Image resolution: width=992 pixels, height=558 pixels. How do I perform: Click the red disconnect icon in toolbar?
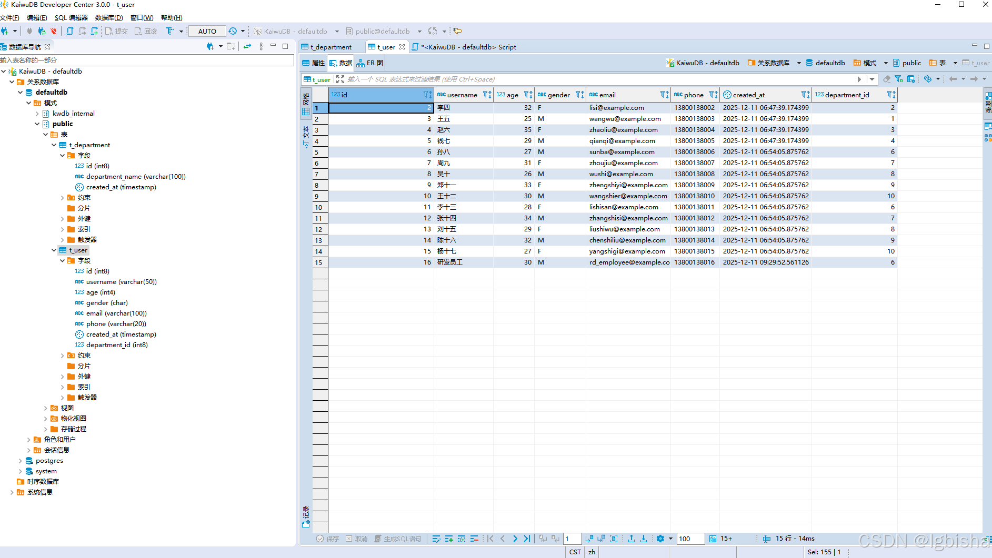pyautogui.click(x=53, y=31)
